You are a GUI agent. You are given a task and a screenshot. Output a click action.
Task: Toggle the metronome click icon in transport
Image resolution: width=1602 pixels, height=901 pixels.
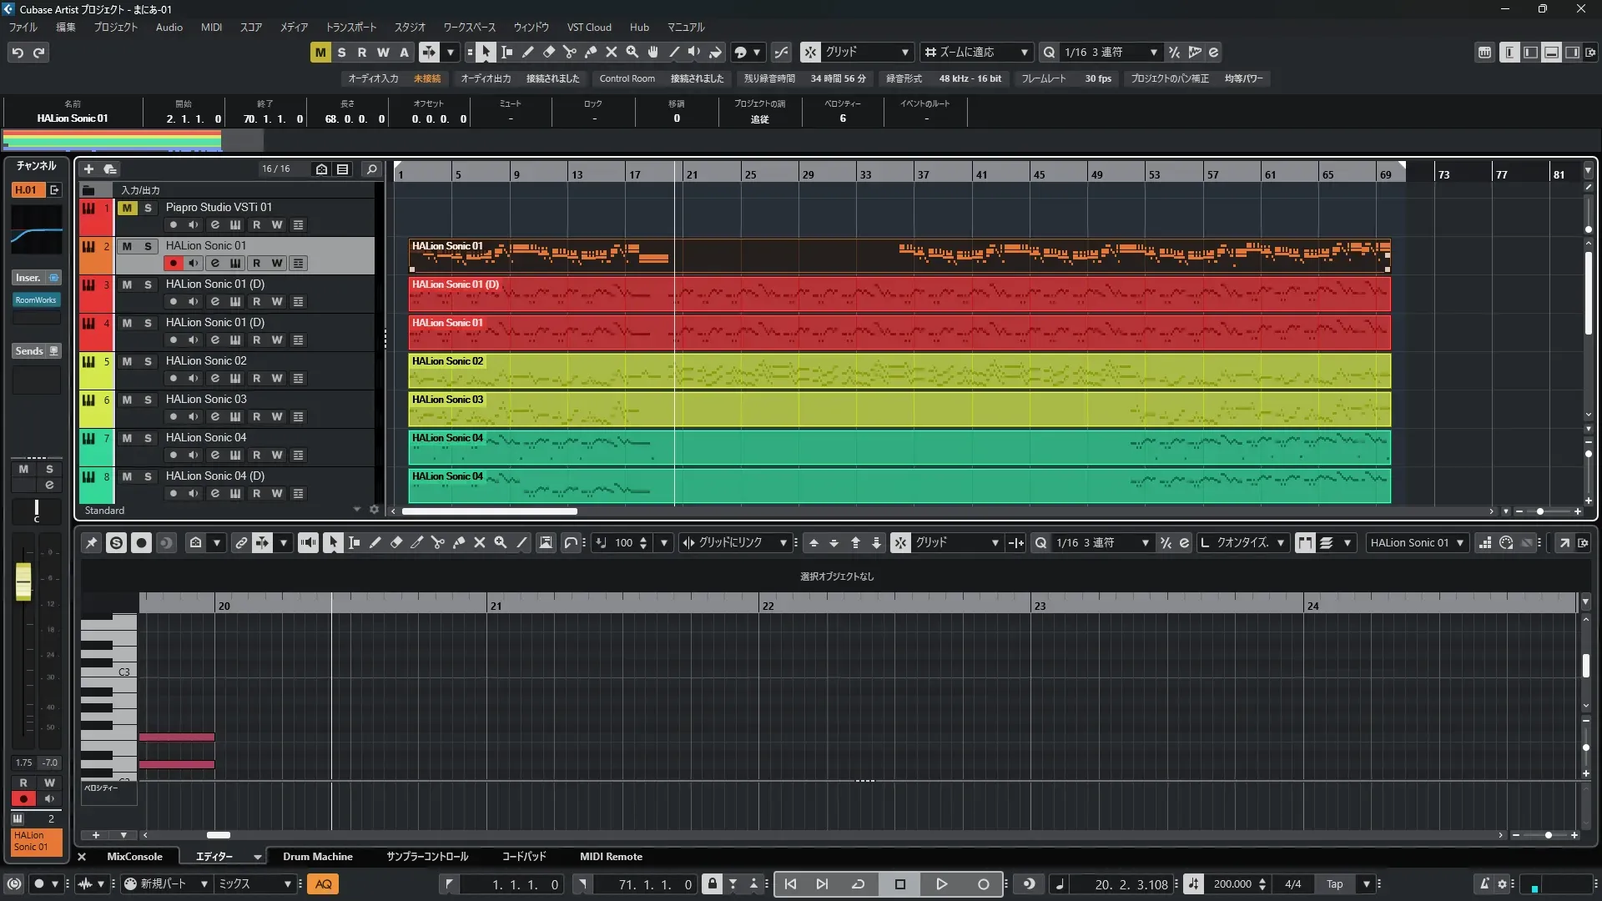tap(1484, 884)
